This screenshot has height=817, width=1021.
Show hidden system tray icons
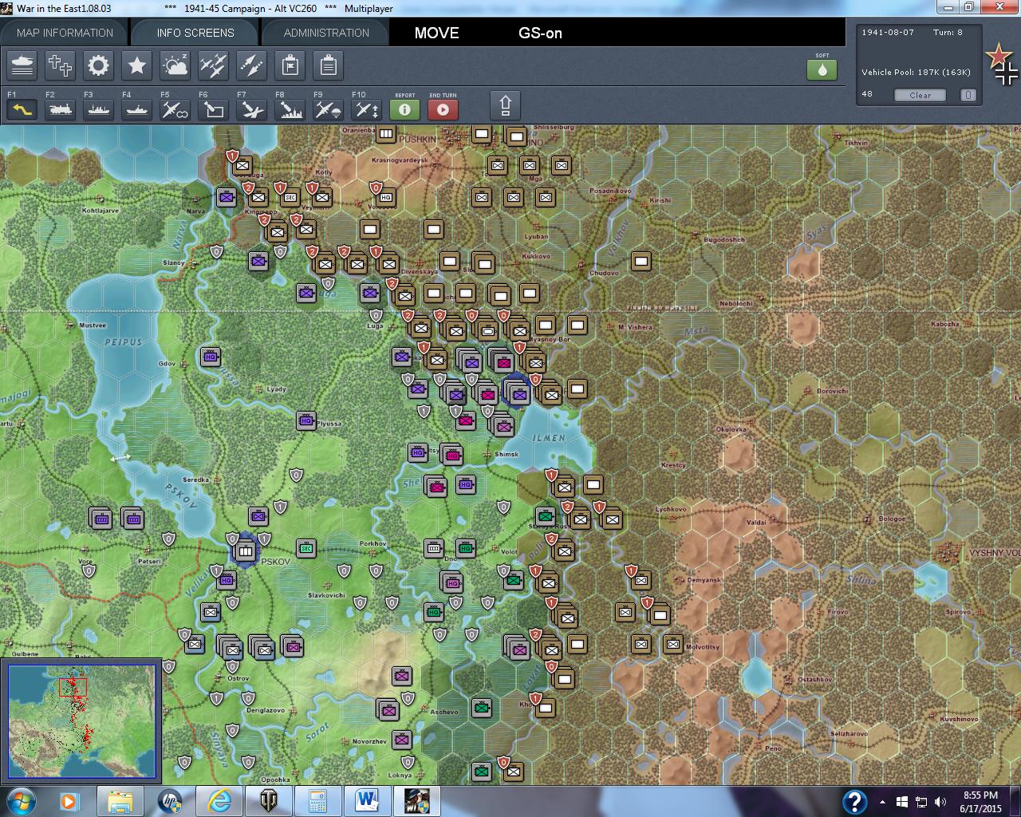coord(882,802)
